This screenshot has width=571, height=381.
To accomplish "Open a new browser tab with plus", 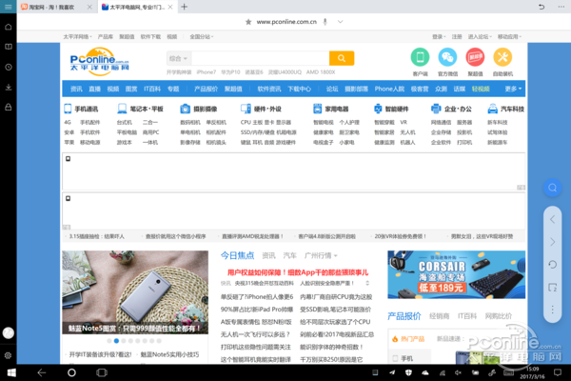I will click(x=185, y=7).
